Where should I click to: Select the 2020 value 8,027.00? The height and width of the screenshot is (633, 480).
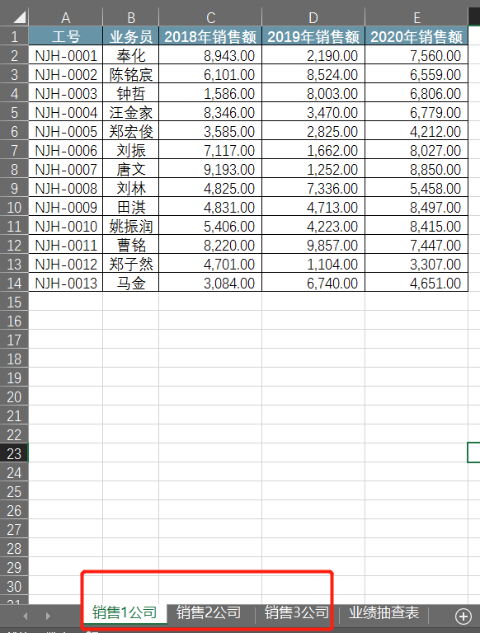point(416,151)
